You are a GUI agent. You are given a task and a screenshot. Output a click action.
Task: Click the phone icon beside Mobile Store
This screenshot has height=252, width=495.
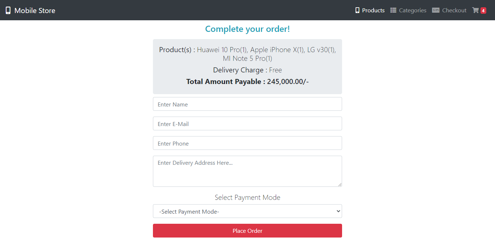click(8, 10)
